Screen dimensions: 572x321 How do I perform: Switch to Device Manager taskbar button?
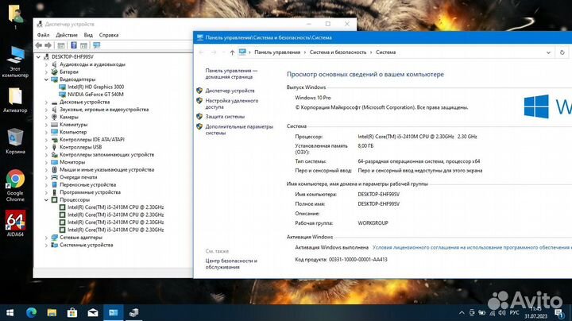134,312
